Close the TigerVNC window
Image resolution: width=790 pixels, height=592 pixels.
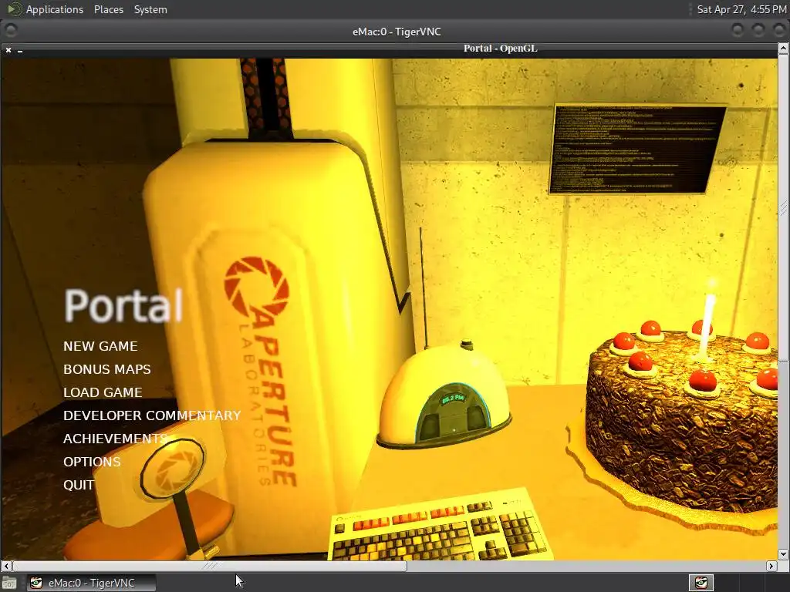point(779,31)
